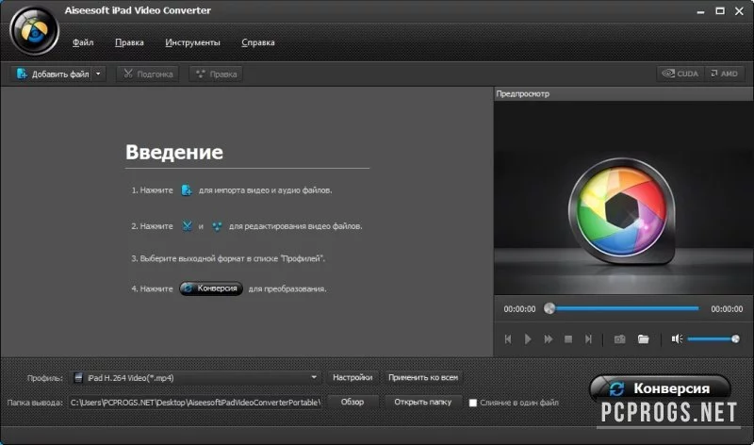Open the snapshot folder icon
The height and width of the screenshot is (445, 754).
point(644,339)
